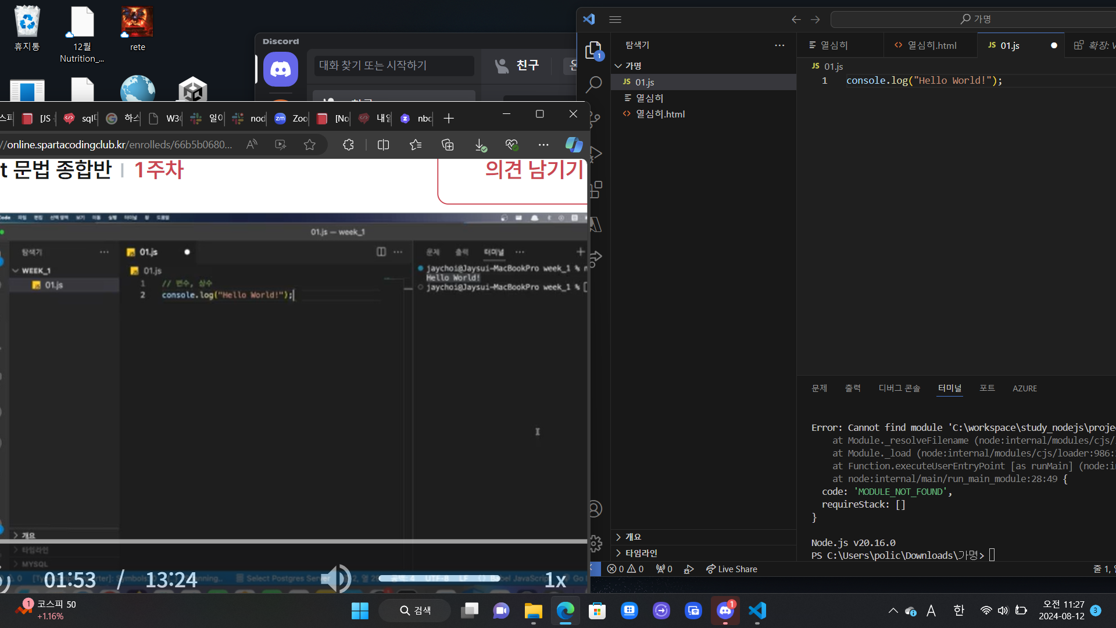
Task: Click the Discord conversation search field
Action: [394, 66]
